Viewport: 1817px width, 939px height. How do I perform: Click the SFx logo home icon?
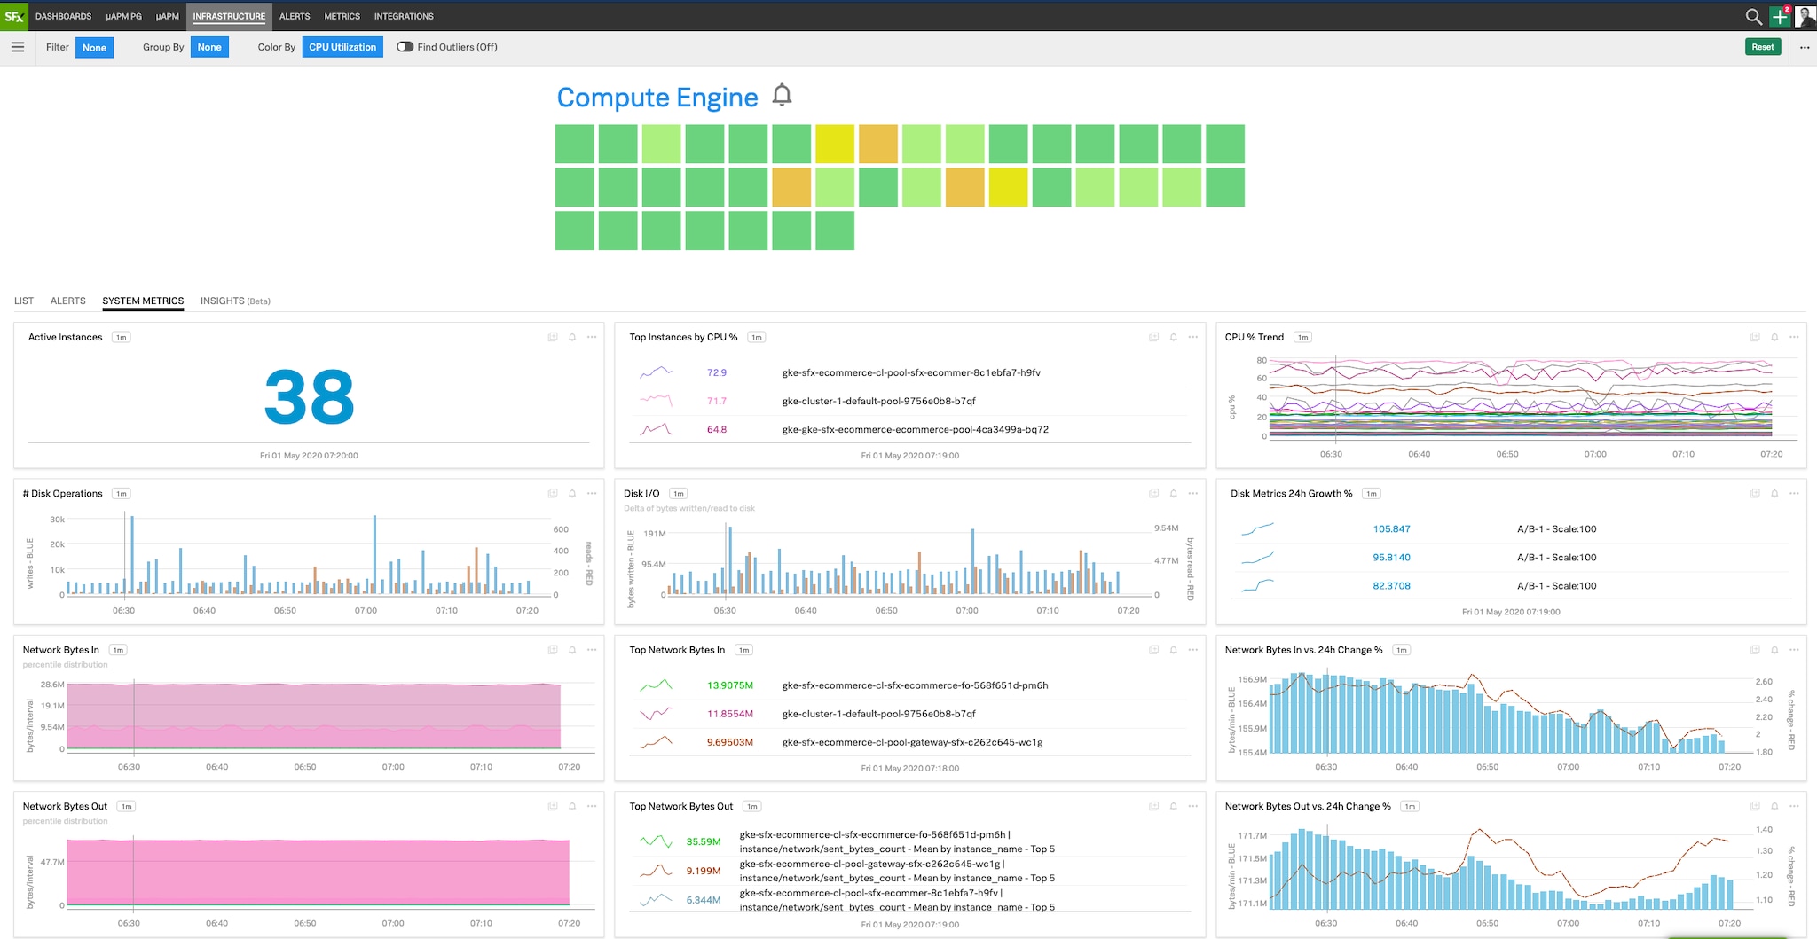click(x=14, y=16)
